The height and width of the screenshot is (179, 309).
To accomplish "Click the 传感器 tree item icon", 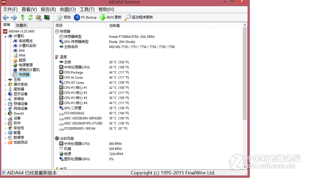I will (x=15, y=75).
